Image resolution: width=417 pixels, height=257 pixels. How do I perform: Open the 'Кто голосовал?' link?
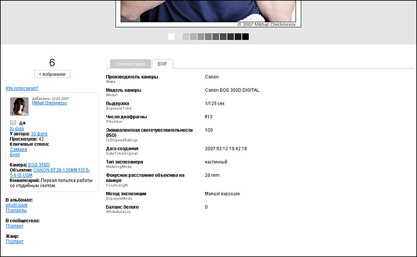coord(20,89)
